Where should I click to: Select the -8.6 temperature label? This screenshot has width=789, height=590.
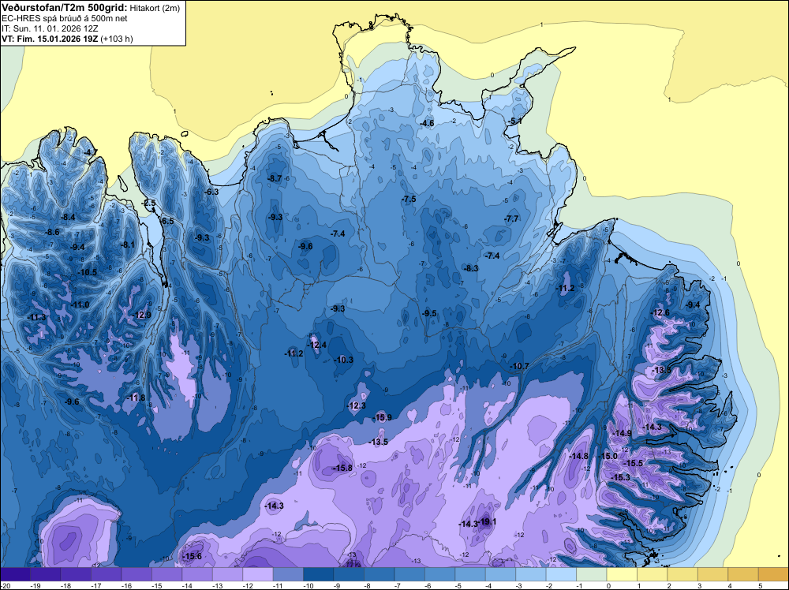click(52, 232)
